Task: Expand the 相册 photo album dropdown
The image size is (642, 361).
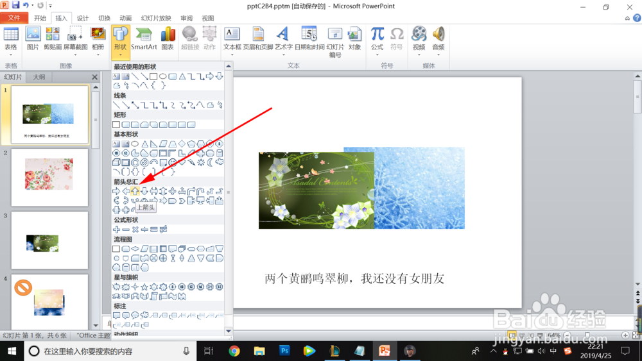Action: (98, 55)
